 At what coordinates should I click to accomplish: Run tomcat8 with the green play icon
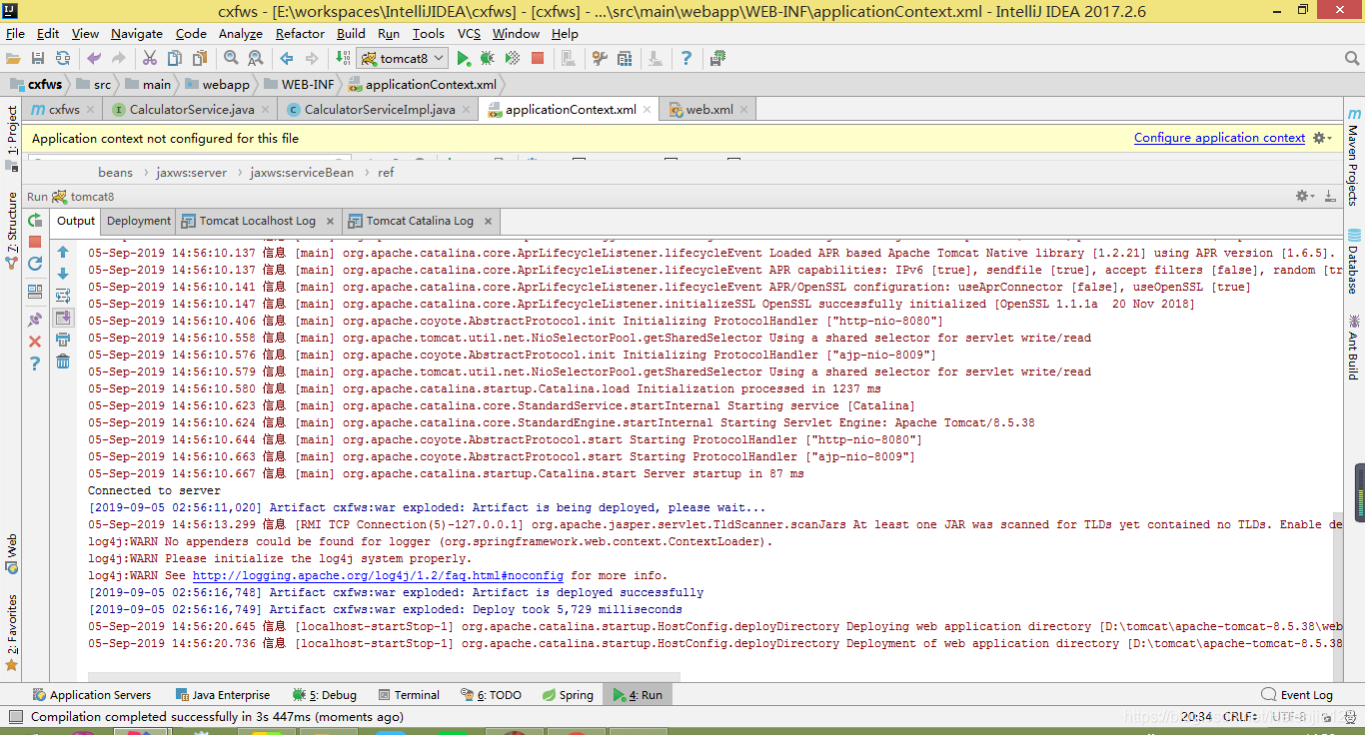pyautogui.click(x=463, y=59)
